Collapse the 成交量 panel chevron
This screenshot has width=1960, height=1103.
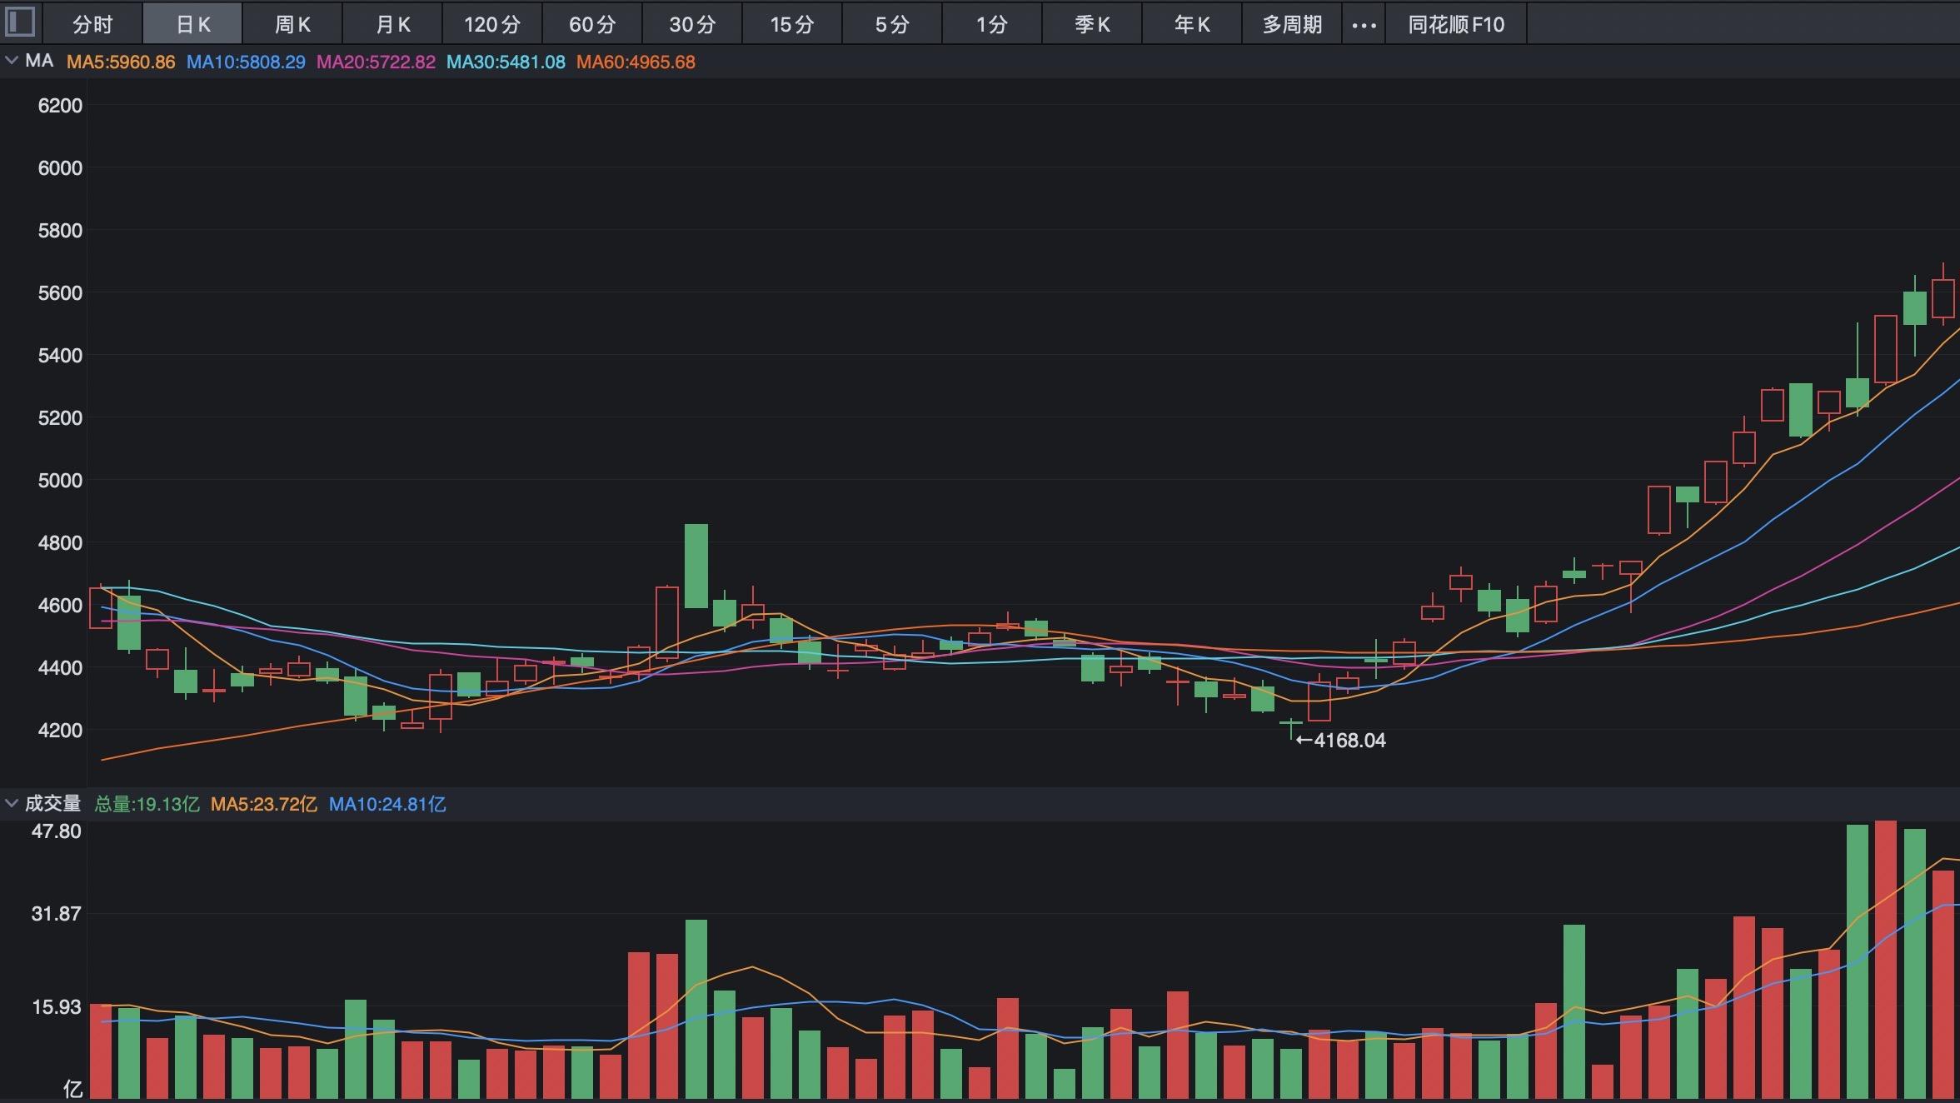point(12,803)
